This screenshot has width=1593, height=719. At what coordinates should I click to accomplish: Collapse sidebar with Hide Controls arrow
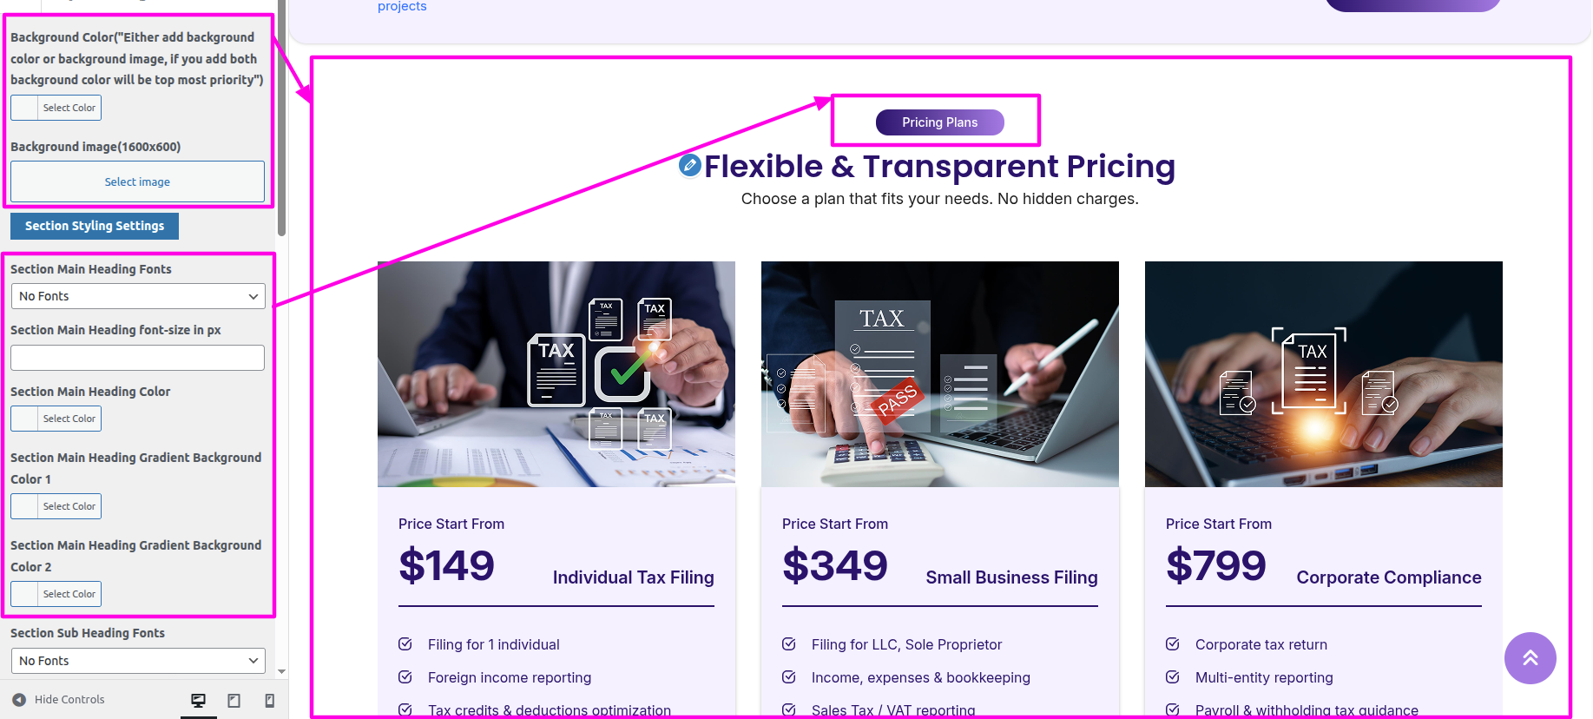(x=19, y=700)
